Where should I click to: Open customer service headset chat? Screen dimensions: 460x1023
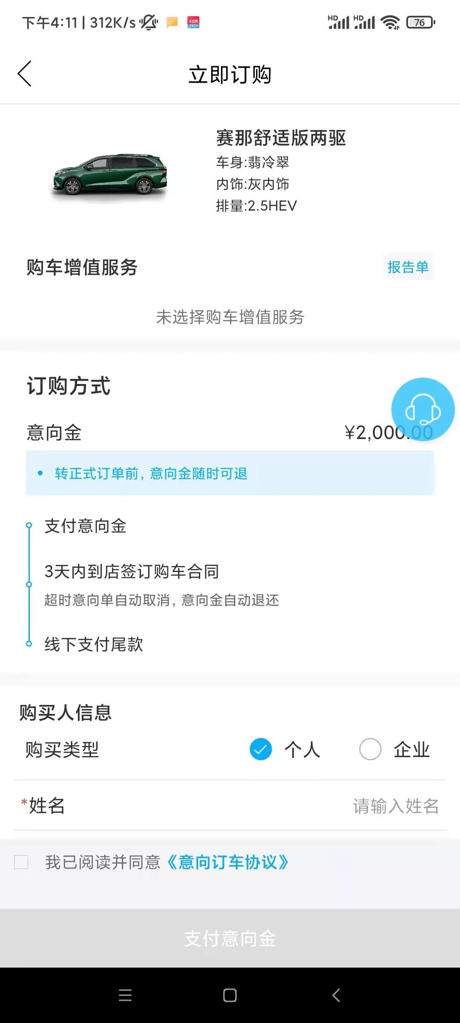click(423, 409)
